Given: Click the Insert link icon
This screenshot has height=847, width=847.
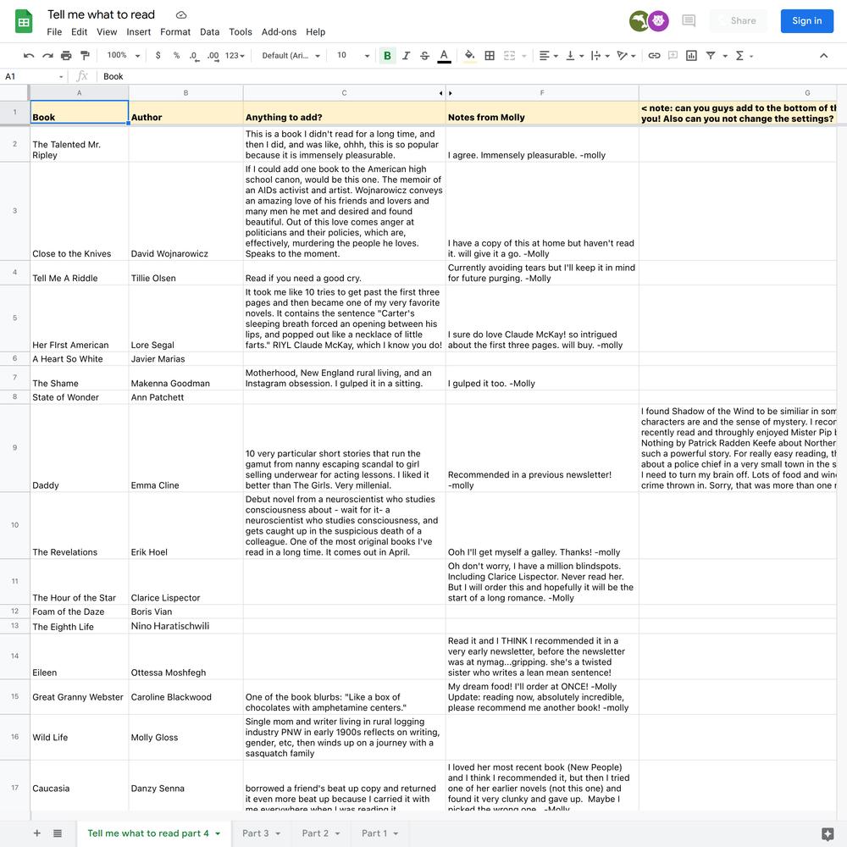Looking at the screenshot, I should (x=654, y=56).
